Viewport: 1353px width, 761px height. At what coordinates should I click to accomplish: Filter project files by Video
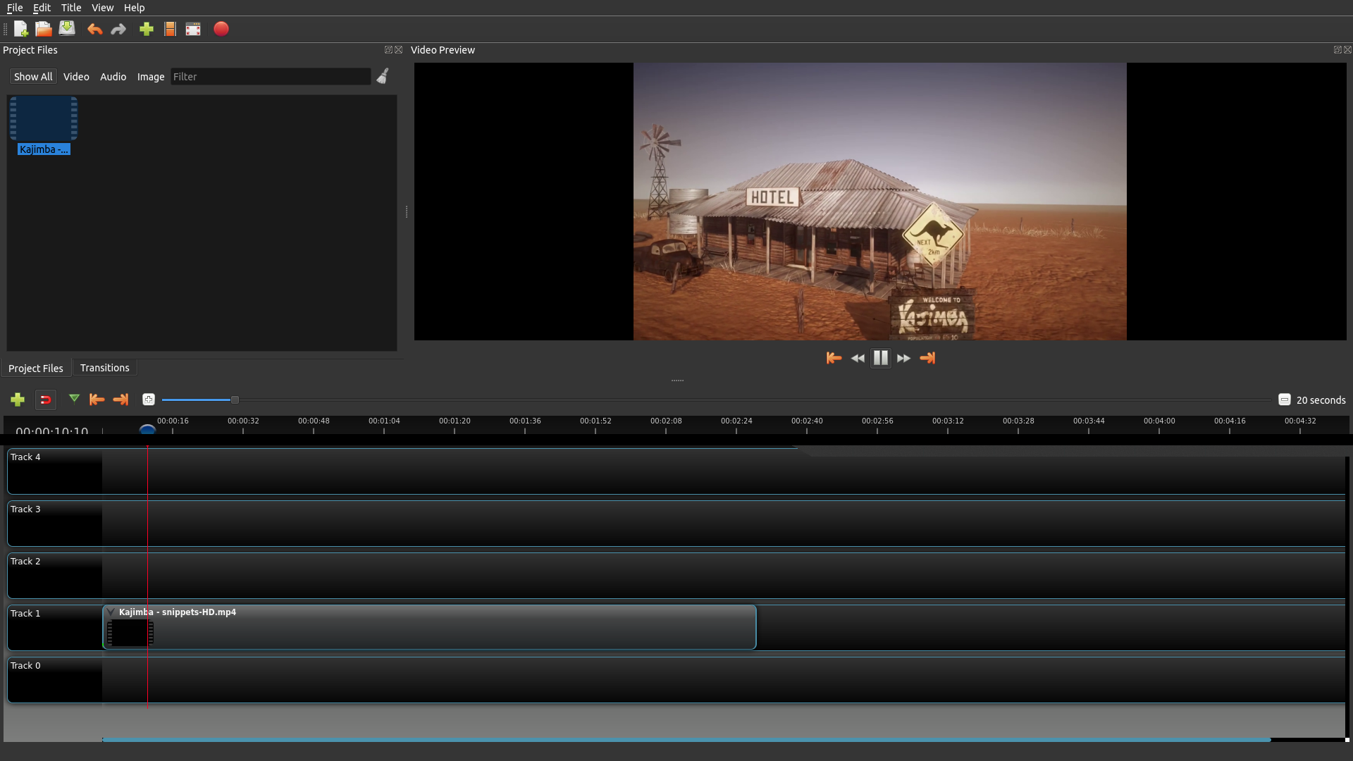point(76,77)
